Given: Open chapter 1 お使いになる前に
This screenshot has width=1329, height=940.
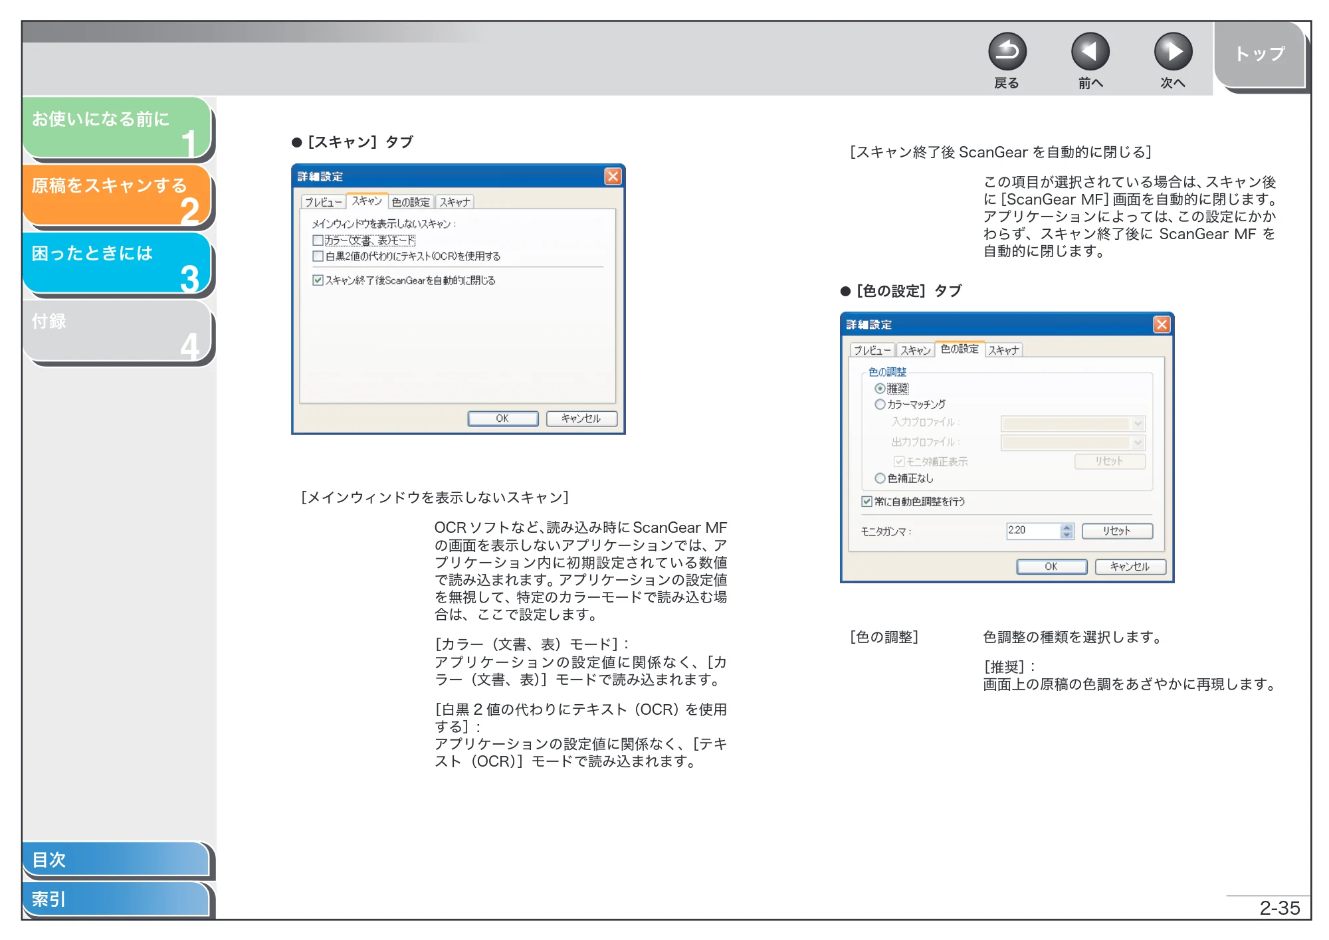Looking at the screenshot, I should (x=117, y=128).
